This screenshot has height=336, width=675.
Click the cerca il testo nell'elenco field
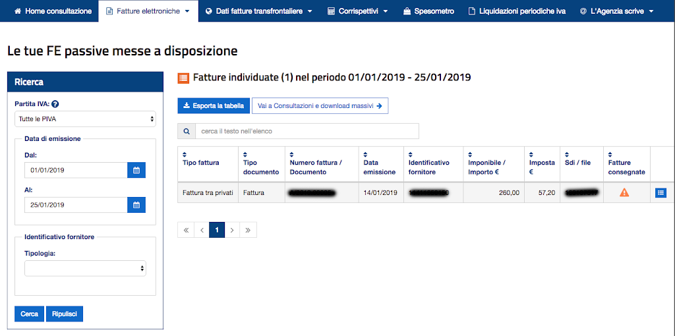[x=307, y=131]
